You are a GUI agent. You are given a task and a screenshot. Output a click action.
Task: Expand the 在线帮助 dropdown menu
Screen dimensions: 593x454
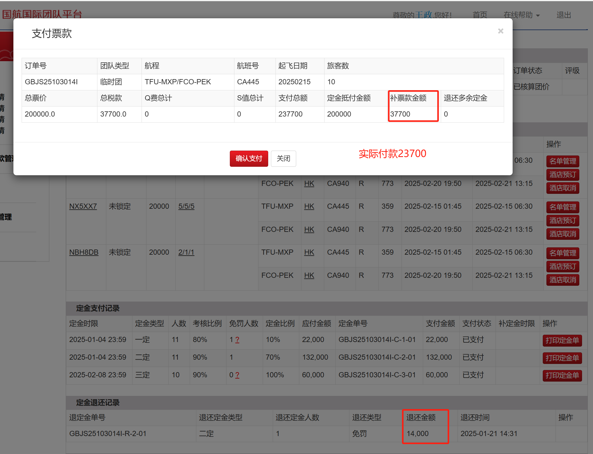point(521,15)
